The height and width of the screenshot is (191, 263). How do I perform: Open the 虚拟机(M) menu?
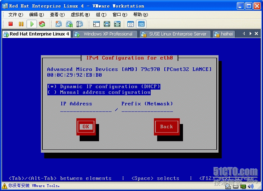(x=80, y=15)
